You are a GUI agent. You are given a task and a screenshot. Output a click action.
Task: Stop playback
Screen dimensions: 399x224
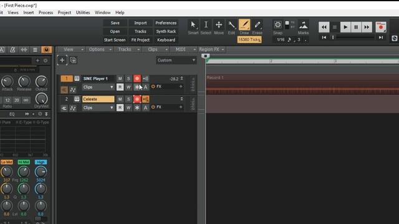[x=335, y=27]
